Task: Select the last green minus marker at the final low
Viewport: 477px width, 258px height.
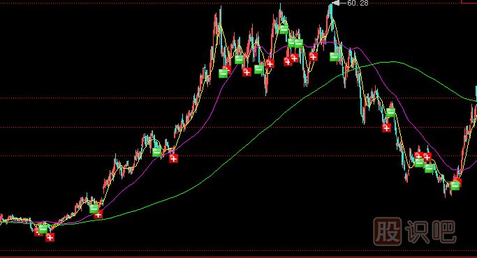Action: click(455, 185)
